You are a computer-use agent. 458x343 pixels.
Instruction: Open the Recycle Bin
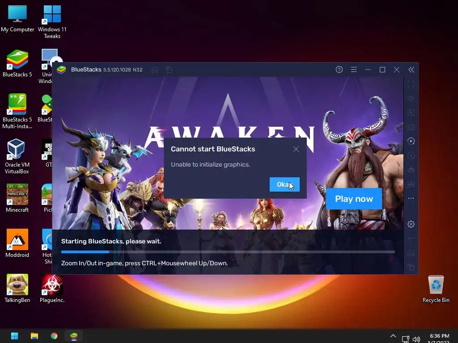[436, 289]
